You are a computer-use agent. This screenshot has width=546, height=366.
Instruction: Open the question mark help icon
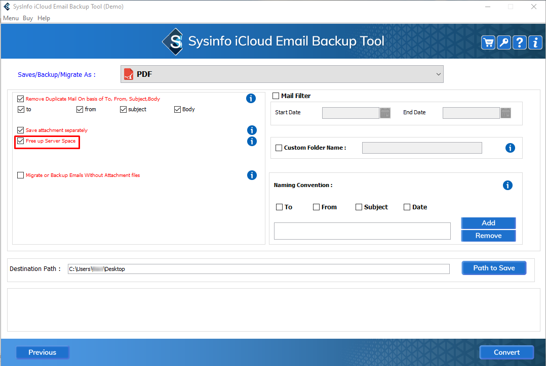[520, 42]
